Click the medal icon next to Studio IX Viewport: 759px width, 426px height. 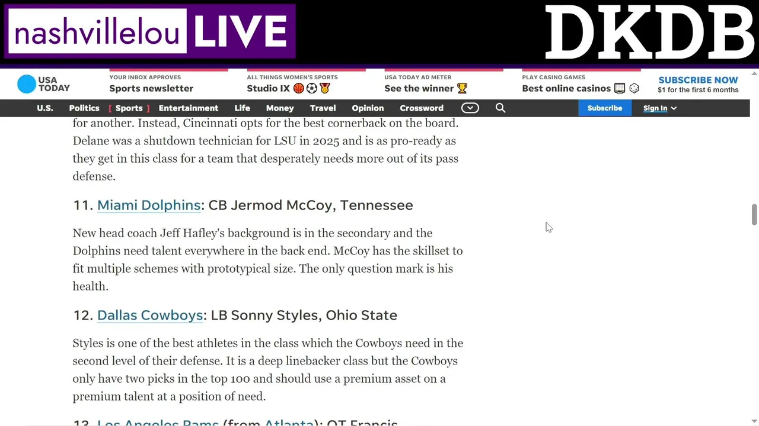pyautogui.click(x=324, y=88)
